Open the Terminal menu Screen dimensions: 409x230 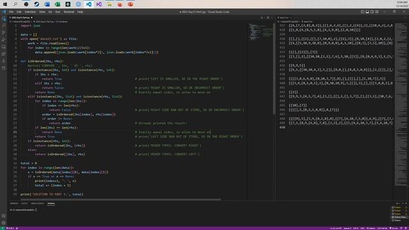coord(69,11)
